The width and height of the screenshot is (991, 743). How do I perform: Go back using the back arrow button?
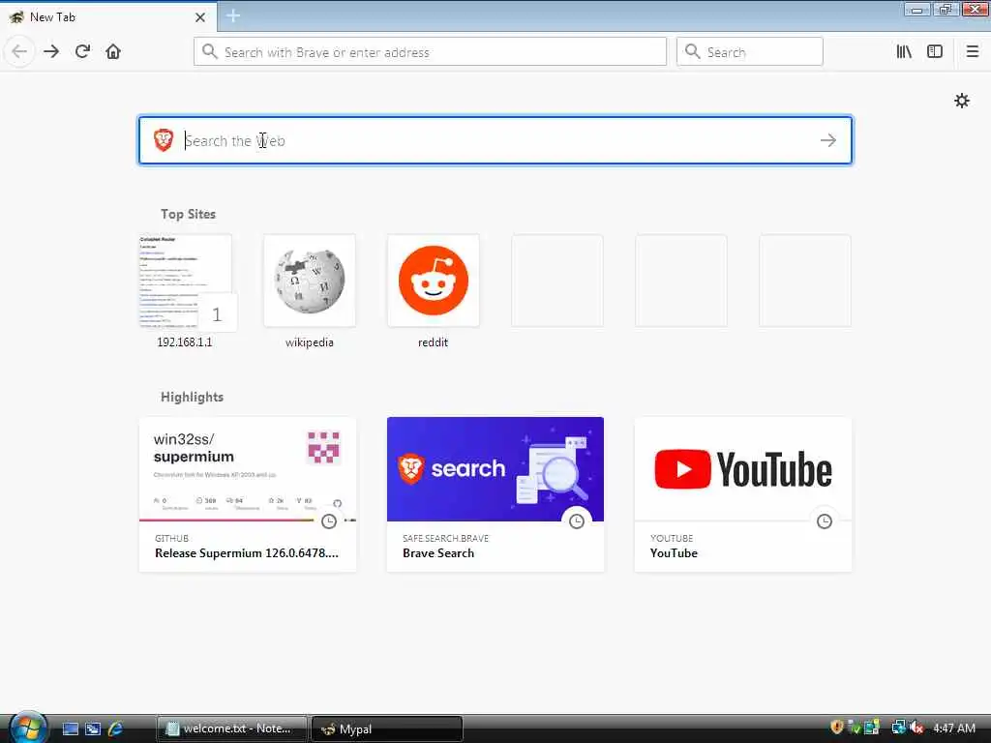click(x=19, y=52)
